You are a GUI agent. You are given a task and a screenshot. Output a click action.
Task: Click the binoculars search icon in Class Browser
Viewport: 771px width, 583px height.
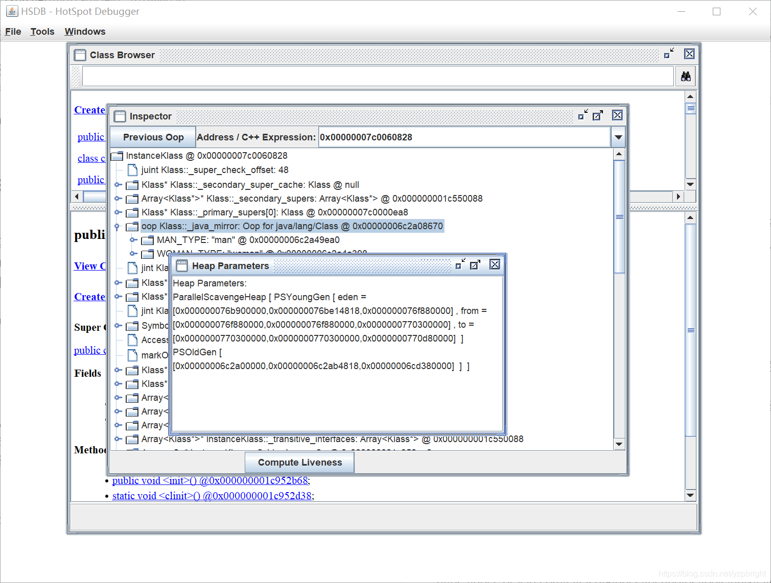[x=686, y=77]
